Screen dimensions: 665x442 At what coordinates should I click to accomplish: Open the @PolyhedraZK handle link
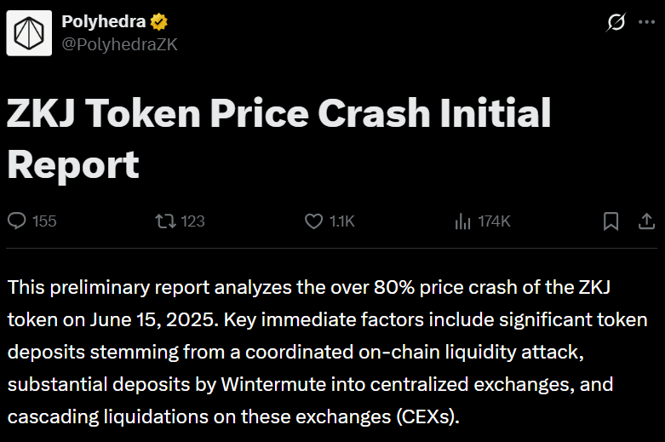tap(119, 44)
